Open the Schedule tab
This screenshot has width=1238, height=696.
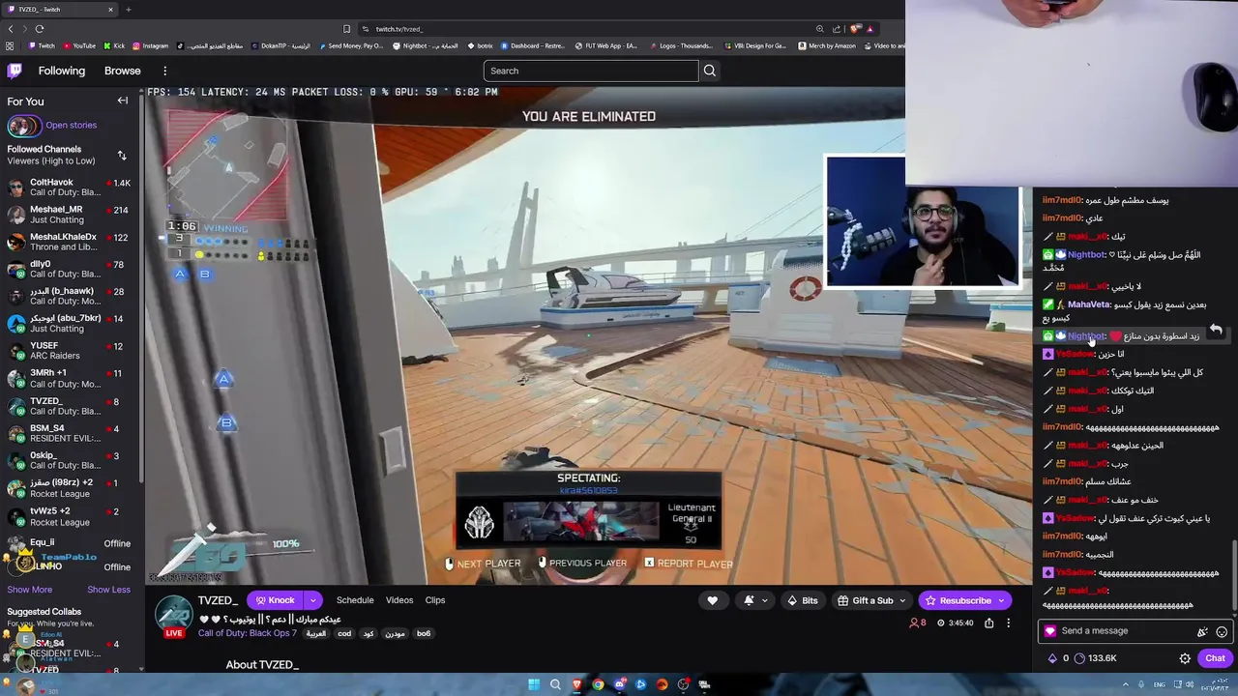point(355,600)
